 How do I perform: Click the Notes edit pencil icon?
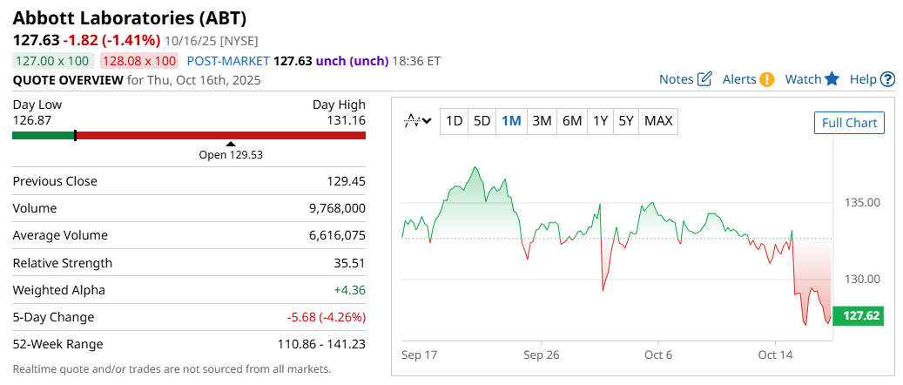[705, 79]
